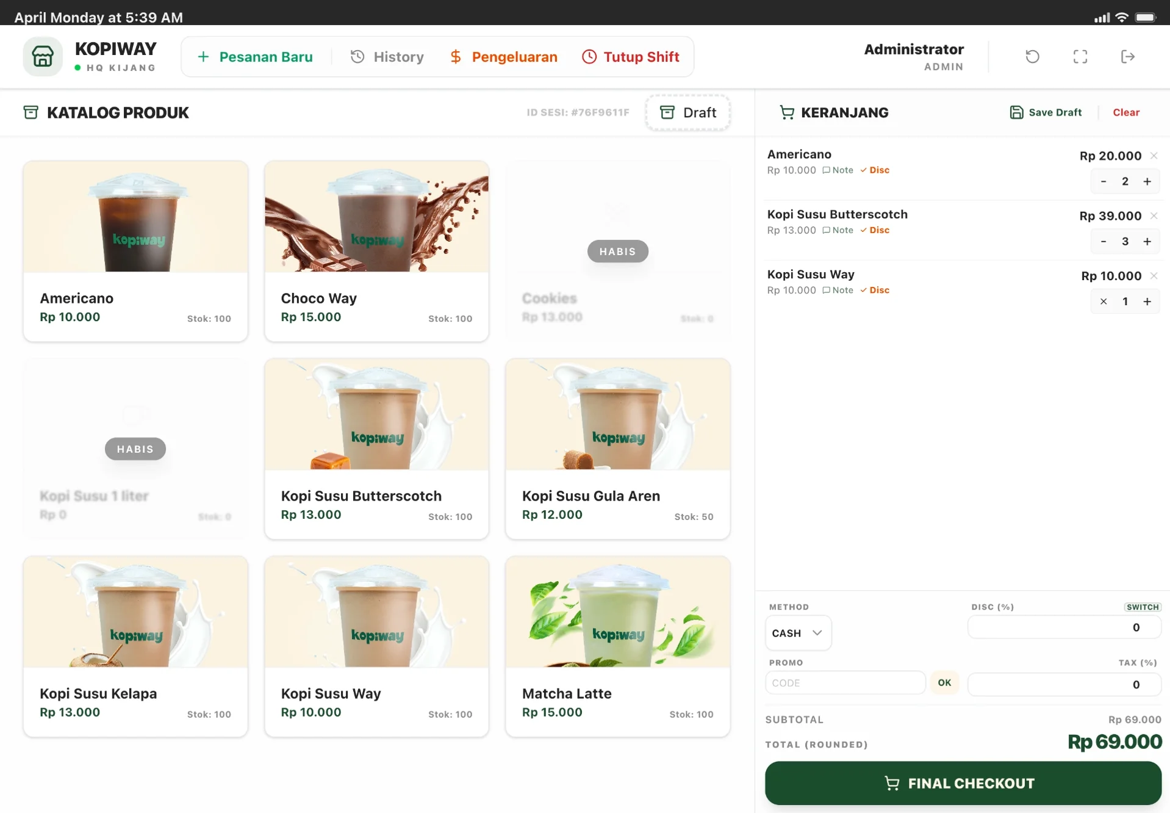Clear the cart
This screenshot has width=1170, height=813.
(1125, 112)
